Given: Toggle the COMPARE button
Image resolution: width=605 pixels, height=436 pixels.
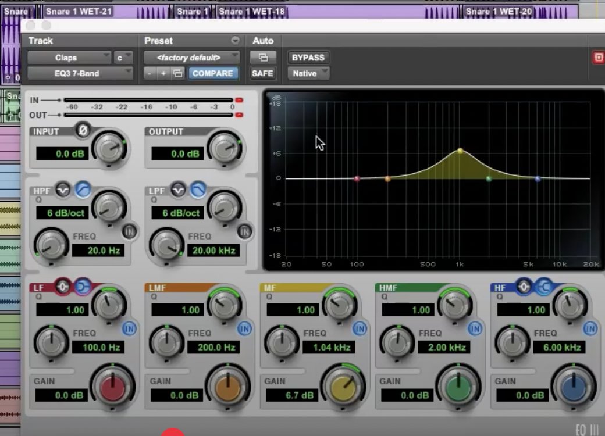Looking at the screenshot, I should 212,73.
